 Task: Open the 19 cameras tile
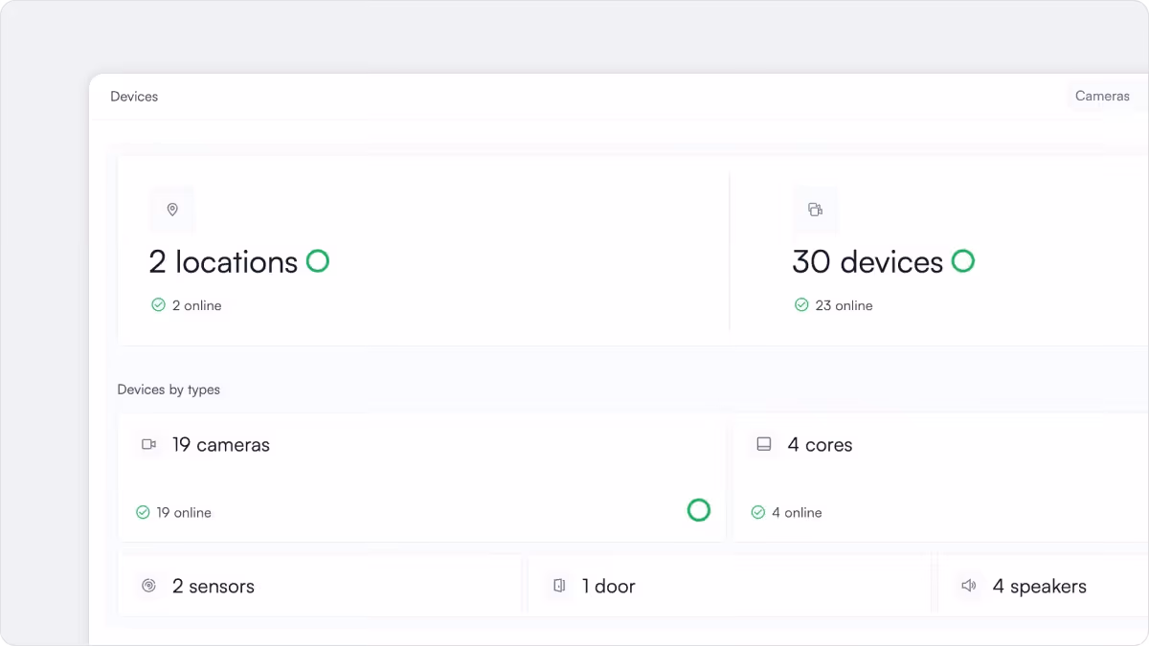[x=421, y=477]
